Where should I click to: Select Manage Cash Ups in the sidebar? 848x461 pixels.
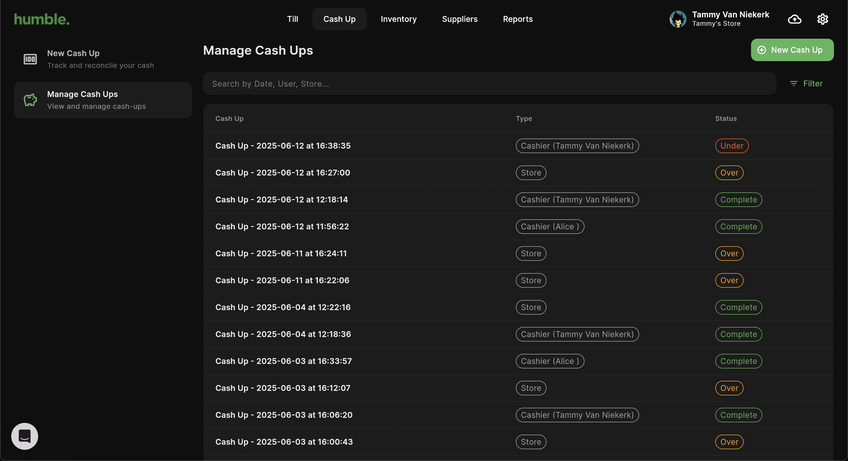pyautogui.click(x=103, y=100)
